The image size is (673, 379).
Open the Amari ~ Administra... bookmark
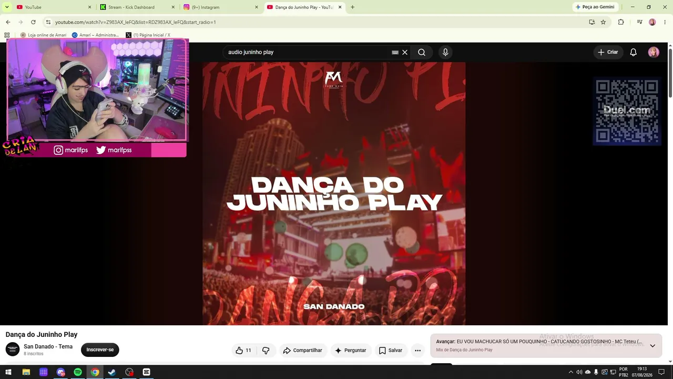coord(95,35)
